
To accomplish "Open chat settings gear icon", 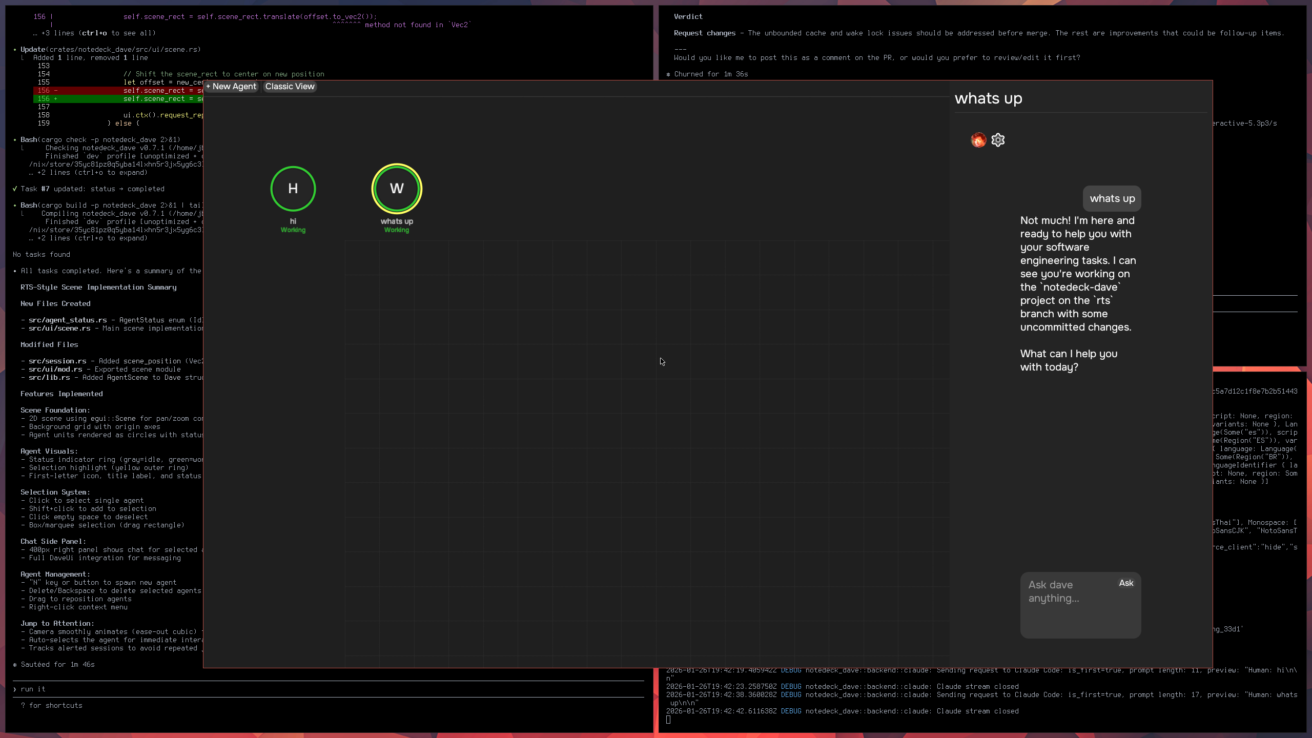I will click(x=997, y=140).
